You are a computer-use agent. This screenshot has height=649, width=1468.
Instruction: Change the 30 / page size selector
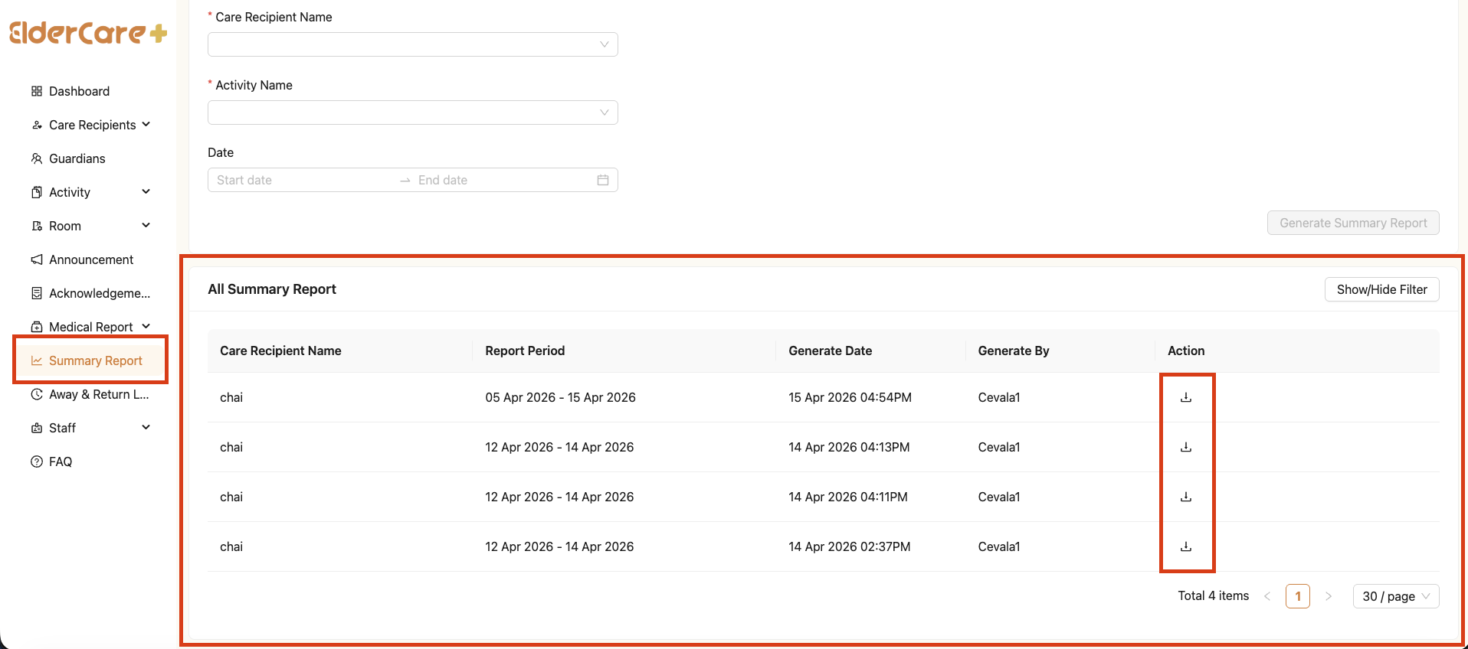tap(1395, 596)
